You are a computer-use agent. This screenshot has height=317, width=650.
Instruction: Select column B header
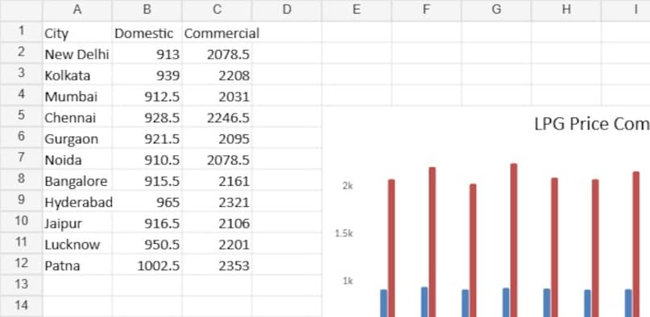pos(147,10)
